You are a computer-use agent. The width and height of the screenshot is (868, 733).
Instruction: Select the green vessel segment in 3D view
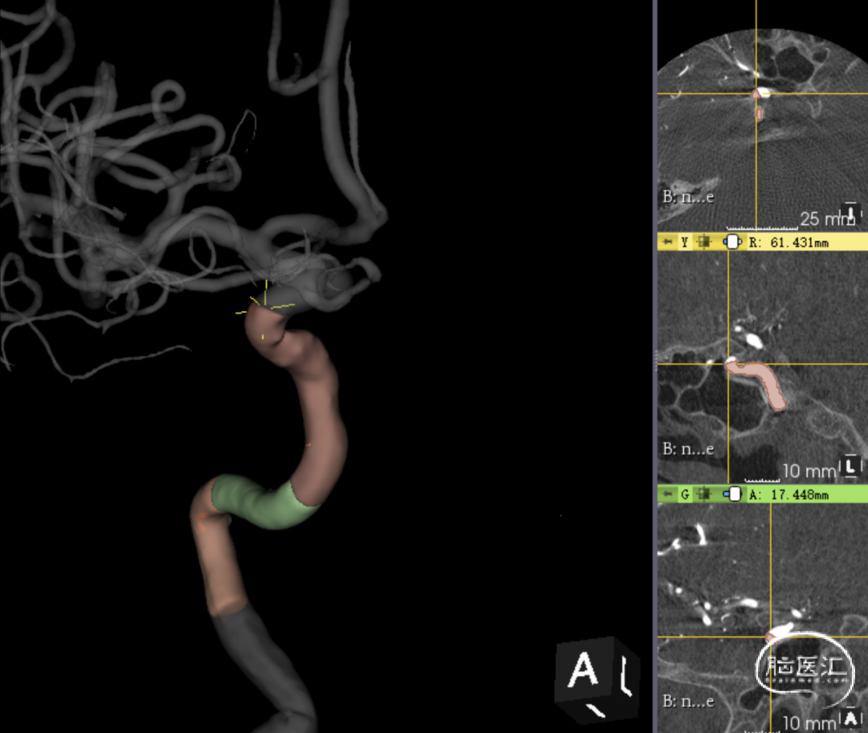click(x=261, y=502)
